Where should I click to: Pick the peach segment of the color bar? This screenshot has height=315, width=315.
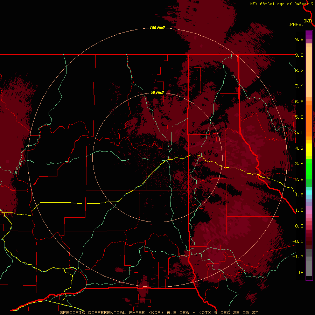[x=309, y=72]
